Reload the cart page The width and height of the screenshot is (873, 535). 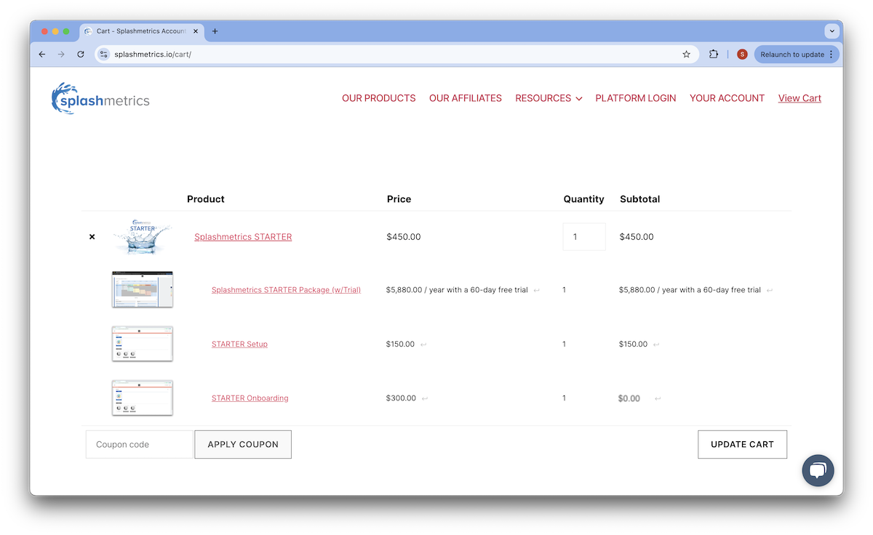[81, 55]
